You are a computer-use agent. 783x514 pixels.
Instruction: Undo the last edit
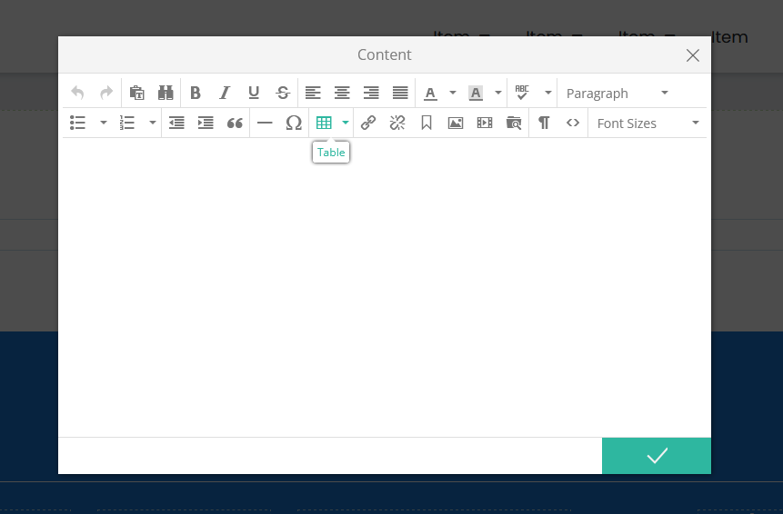[x=77, y=93]
